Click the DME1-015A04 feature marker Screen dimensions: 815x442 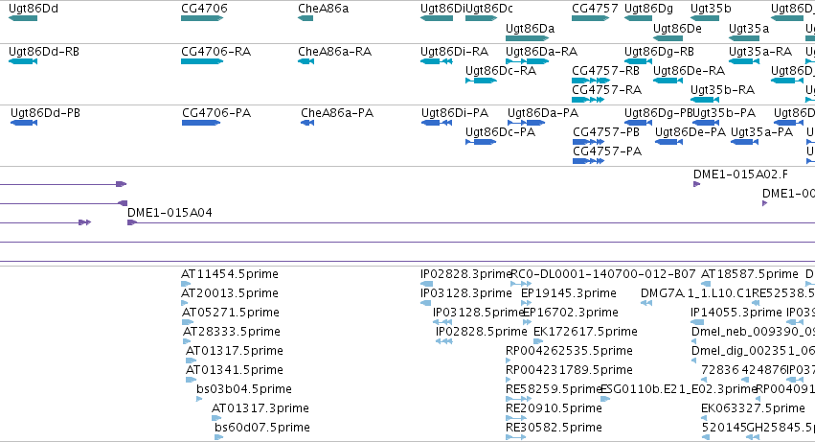[x=132, y=222]
